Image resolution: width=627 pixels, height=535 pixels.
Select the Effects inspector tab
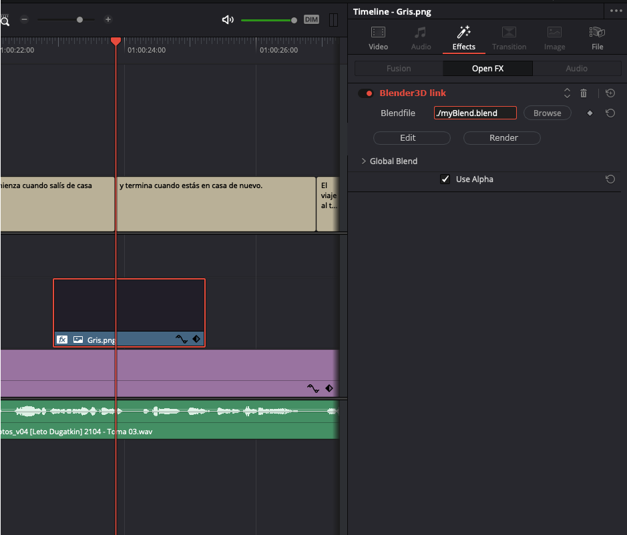coord(463,38)
